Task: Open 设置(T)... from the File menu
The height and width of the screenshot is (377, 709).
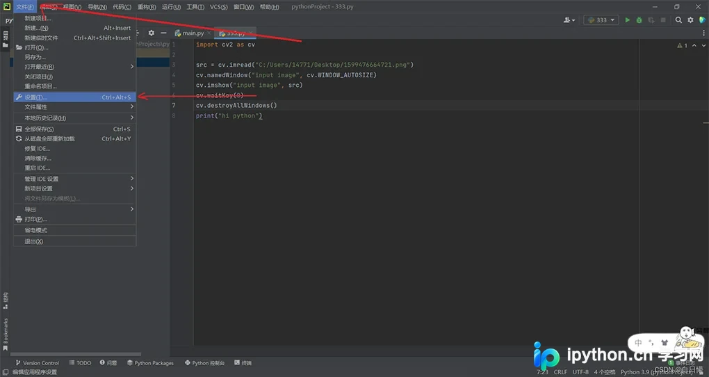Action: click(x=74, y=97)
